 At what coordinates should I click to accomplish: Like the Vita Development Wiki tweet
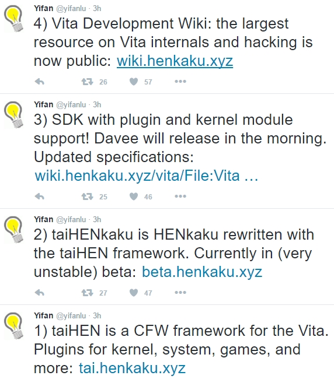(134, 82)
